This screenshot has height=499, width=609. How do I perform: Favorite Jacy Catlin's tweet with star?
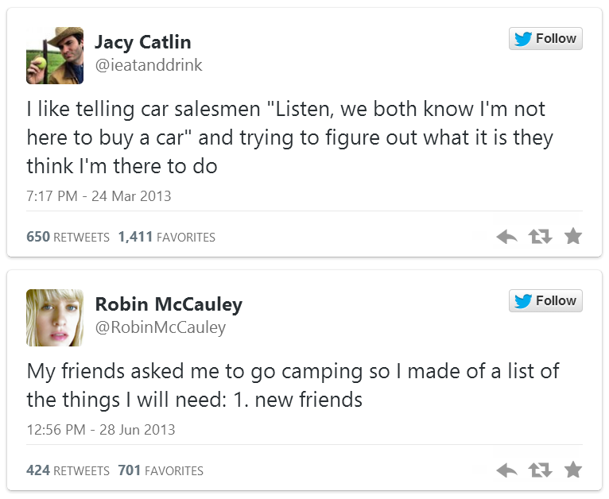click(x=572, y=236)
